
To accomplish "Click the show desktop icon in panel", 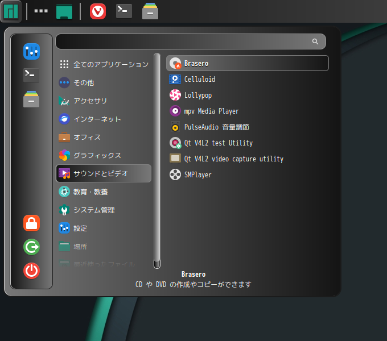I will point(64,11).
